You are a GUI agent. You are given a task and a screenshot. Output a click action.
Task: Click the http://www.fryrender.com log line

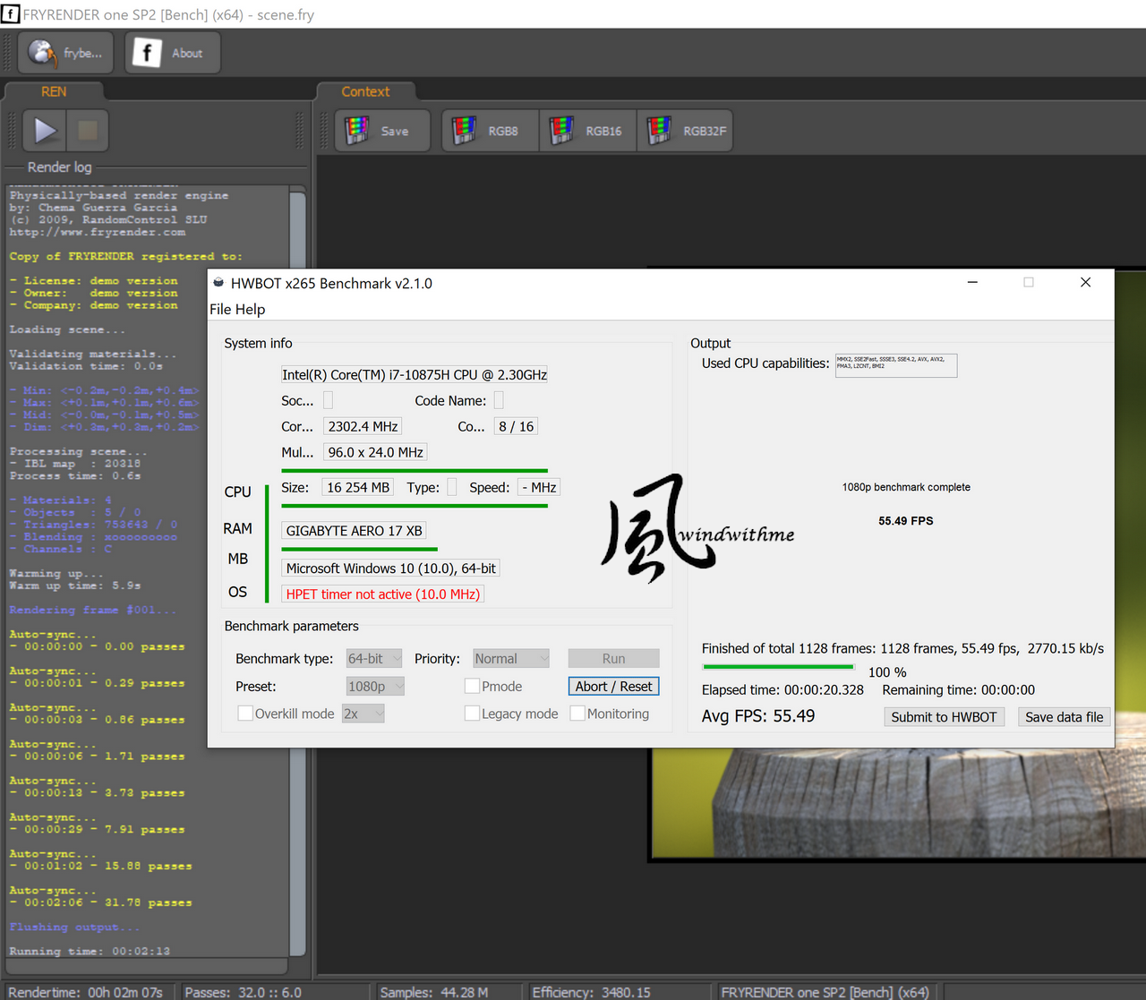[x=98, y=233]
